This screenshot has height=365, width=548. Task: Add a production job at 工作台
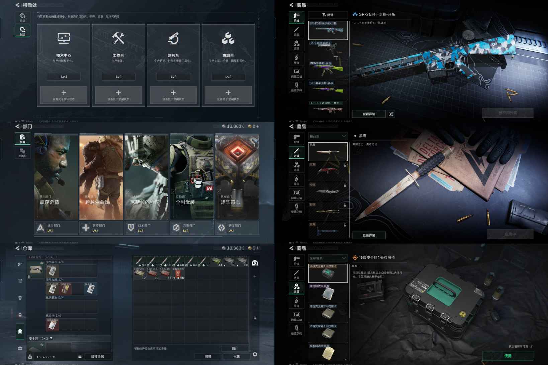point(118,95)
